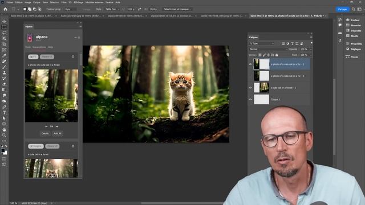Viewport: 365px width, 205px height.
Task: Select the Zoom tool
Action: [4, 136]
